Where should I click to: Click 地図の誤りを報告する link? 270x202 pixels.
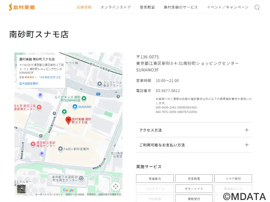coord(110,194)
